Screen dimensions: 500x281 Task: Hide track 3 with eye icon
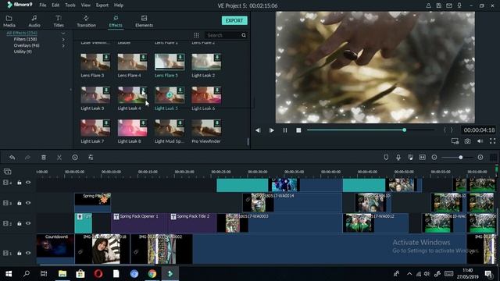point(28,203)
